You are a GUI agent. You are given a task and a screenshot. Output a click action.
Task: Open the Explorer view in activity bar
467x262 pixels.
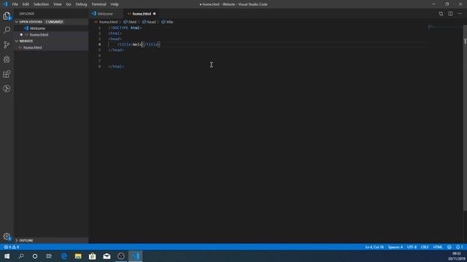7,16
